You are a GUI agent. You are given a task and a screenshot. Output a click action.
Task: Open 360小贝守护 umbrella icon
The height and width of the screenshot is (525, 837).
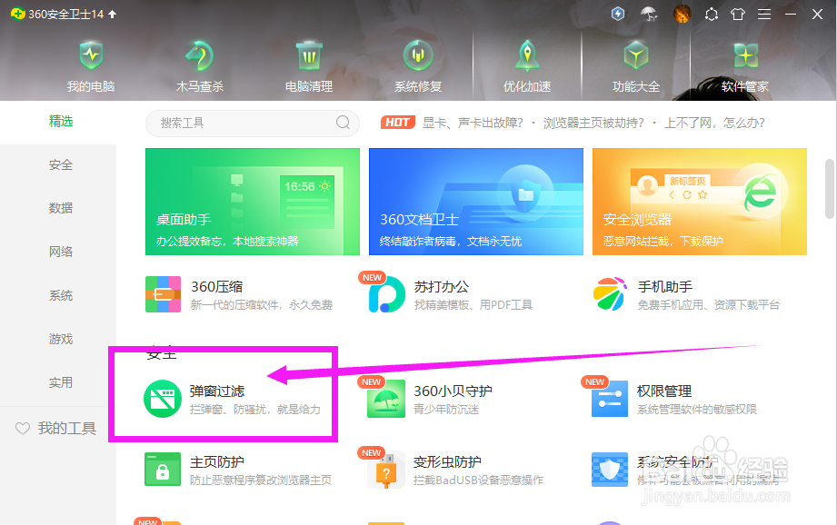[386, 399]
